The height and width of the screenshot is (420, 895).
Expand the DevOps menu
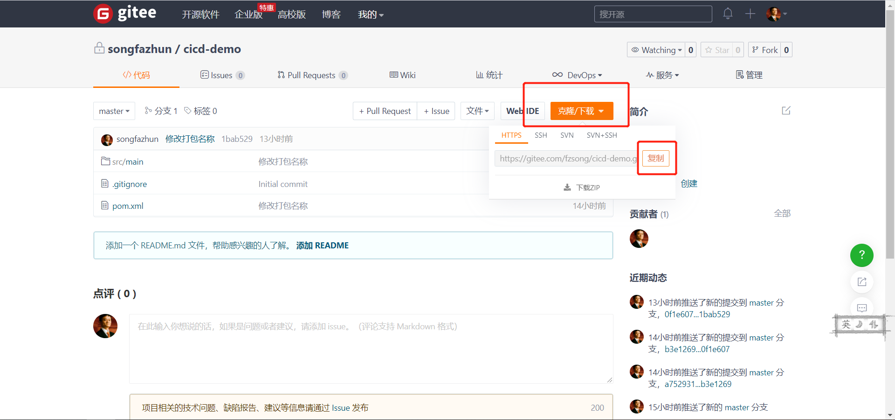coord(577,75)
